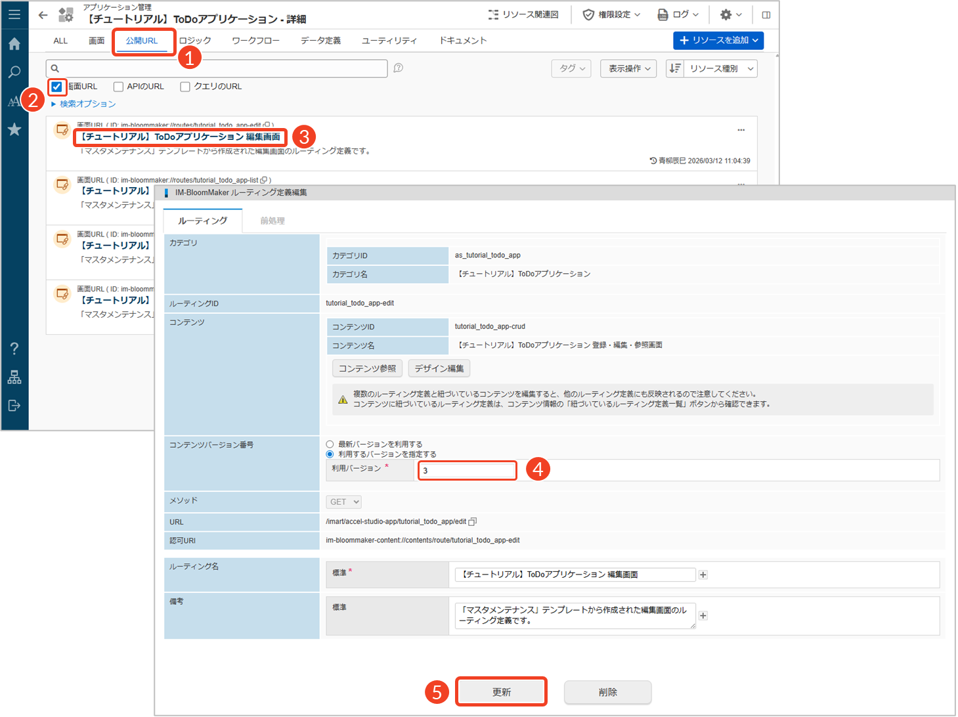Enable the APIのURL checkbox
The image size is (958, 717).
118,87
